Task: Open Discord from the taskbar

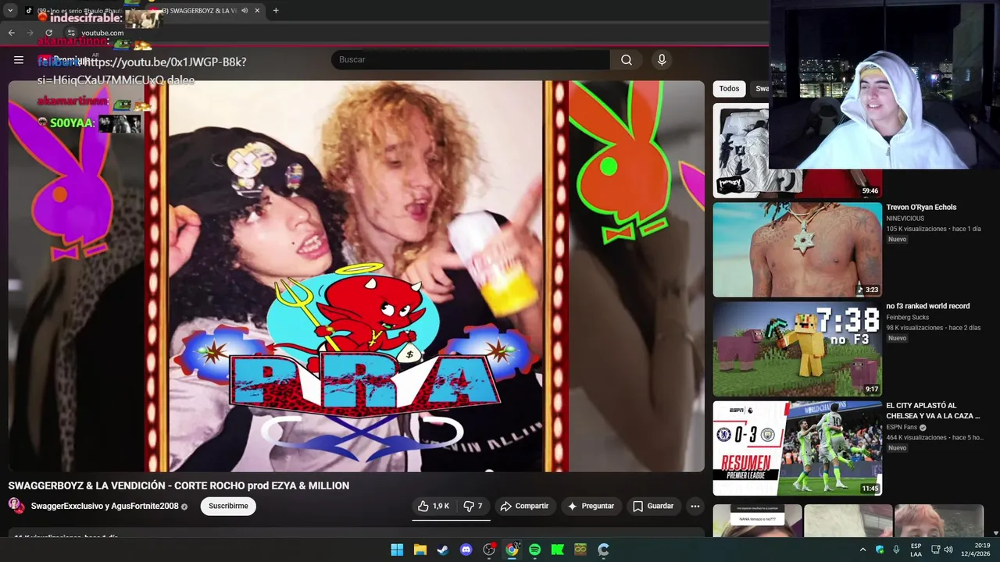Action: (x=466, y=550)
